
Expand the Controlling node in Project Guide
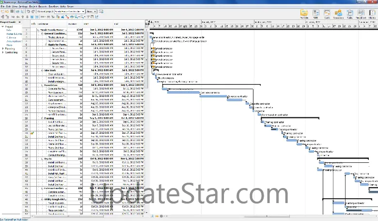pos(2,52)
